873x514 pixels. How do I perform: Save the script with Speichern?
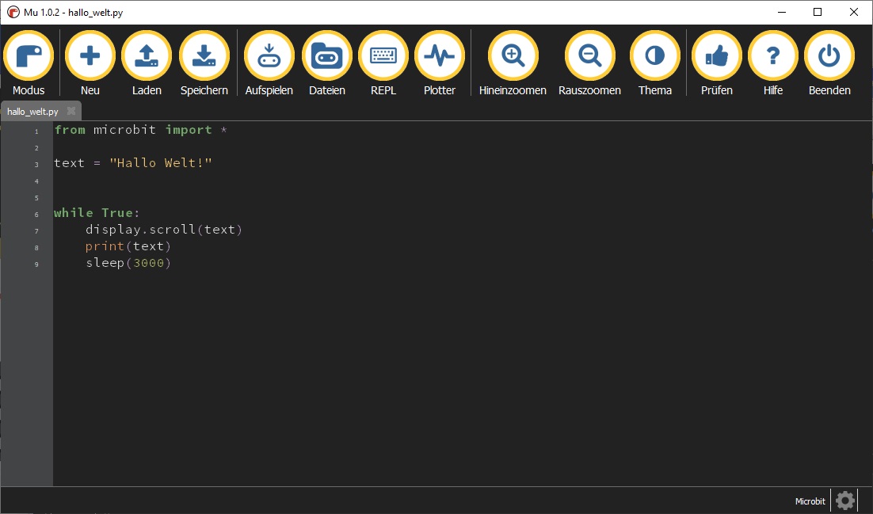pos(204,63)
